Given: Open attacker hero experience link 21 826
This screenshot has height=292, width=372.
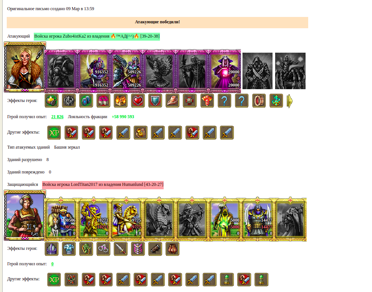Looking at the screenshot, I should point(57,117).
